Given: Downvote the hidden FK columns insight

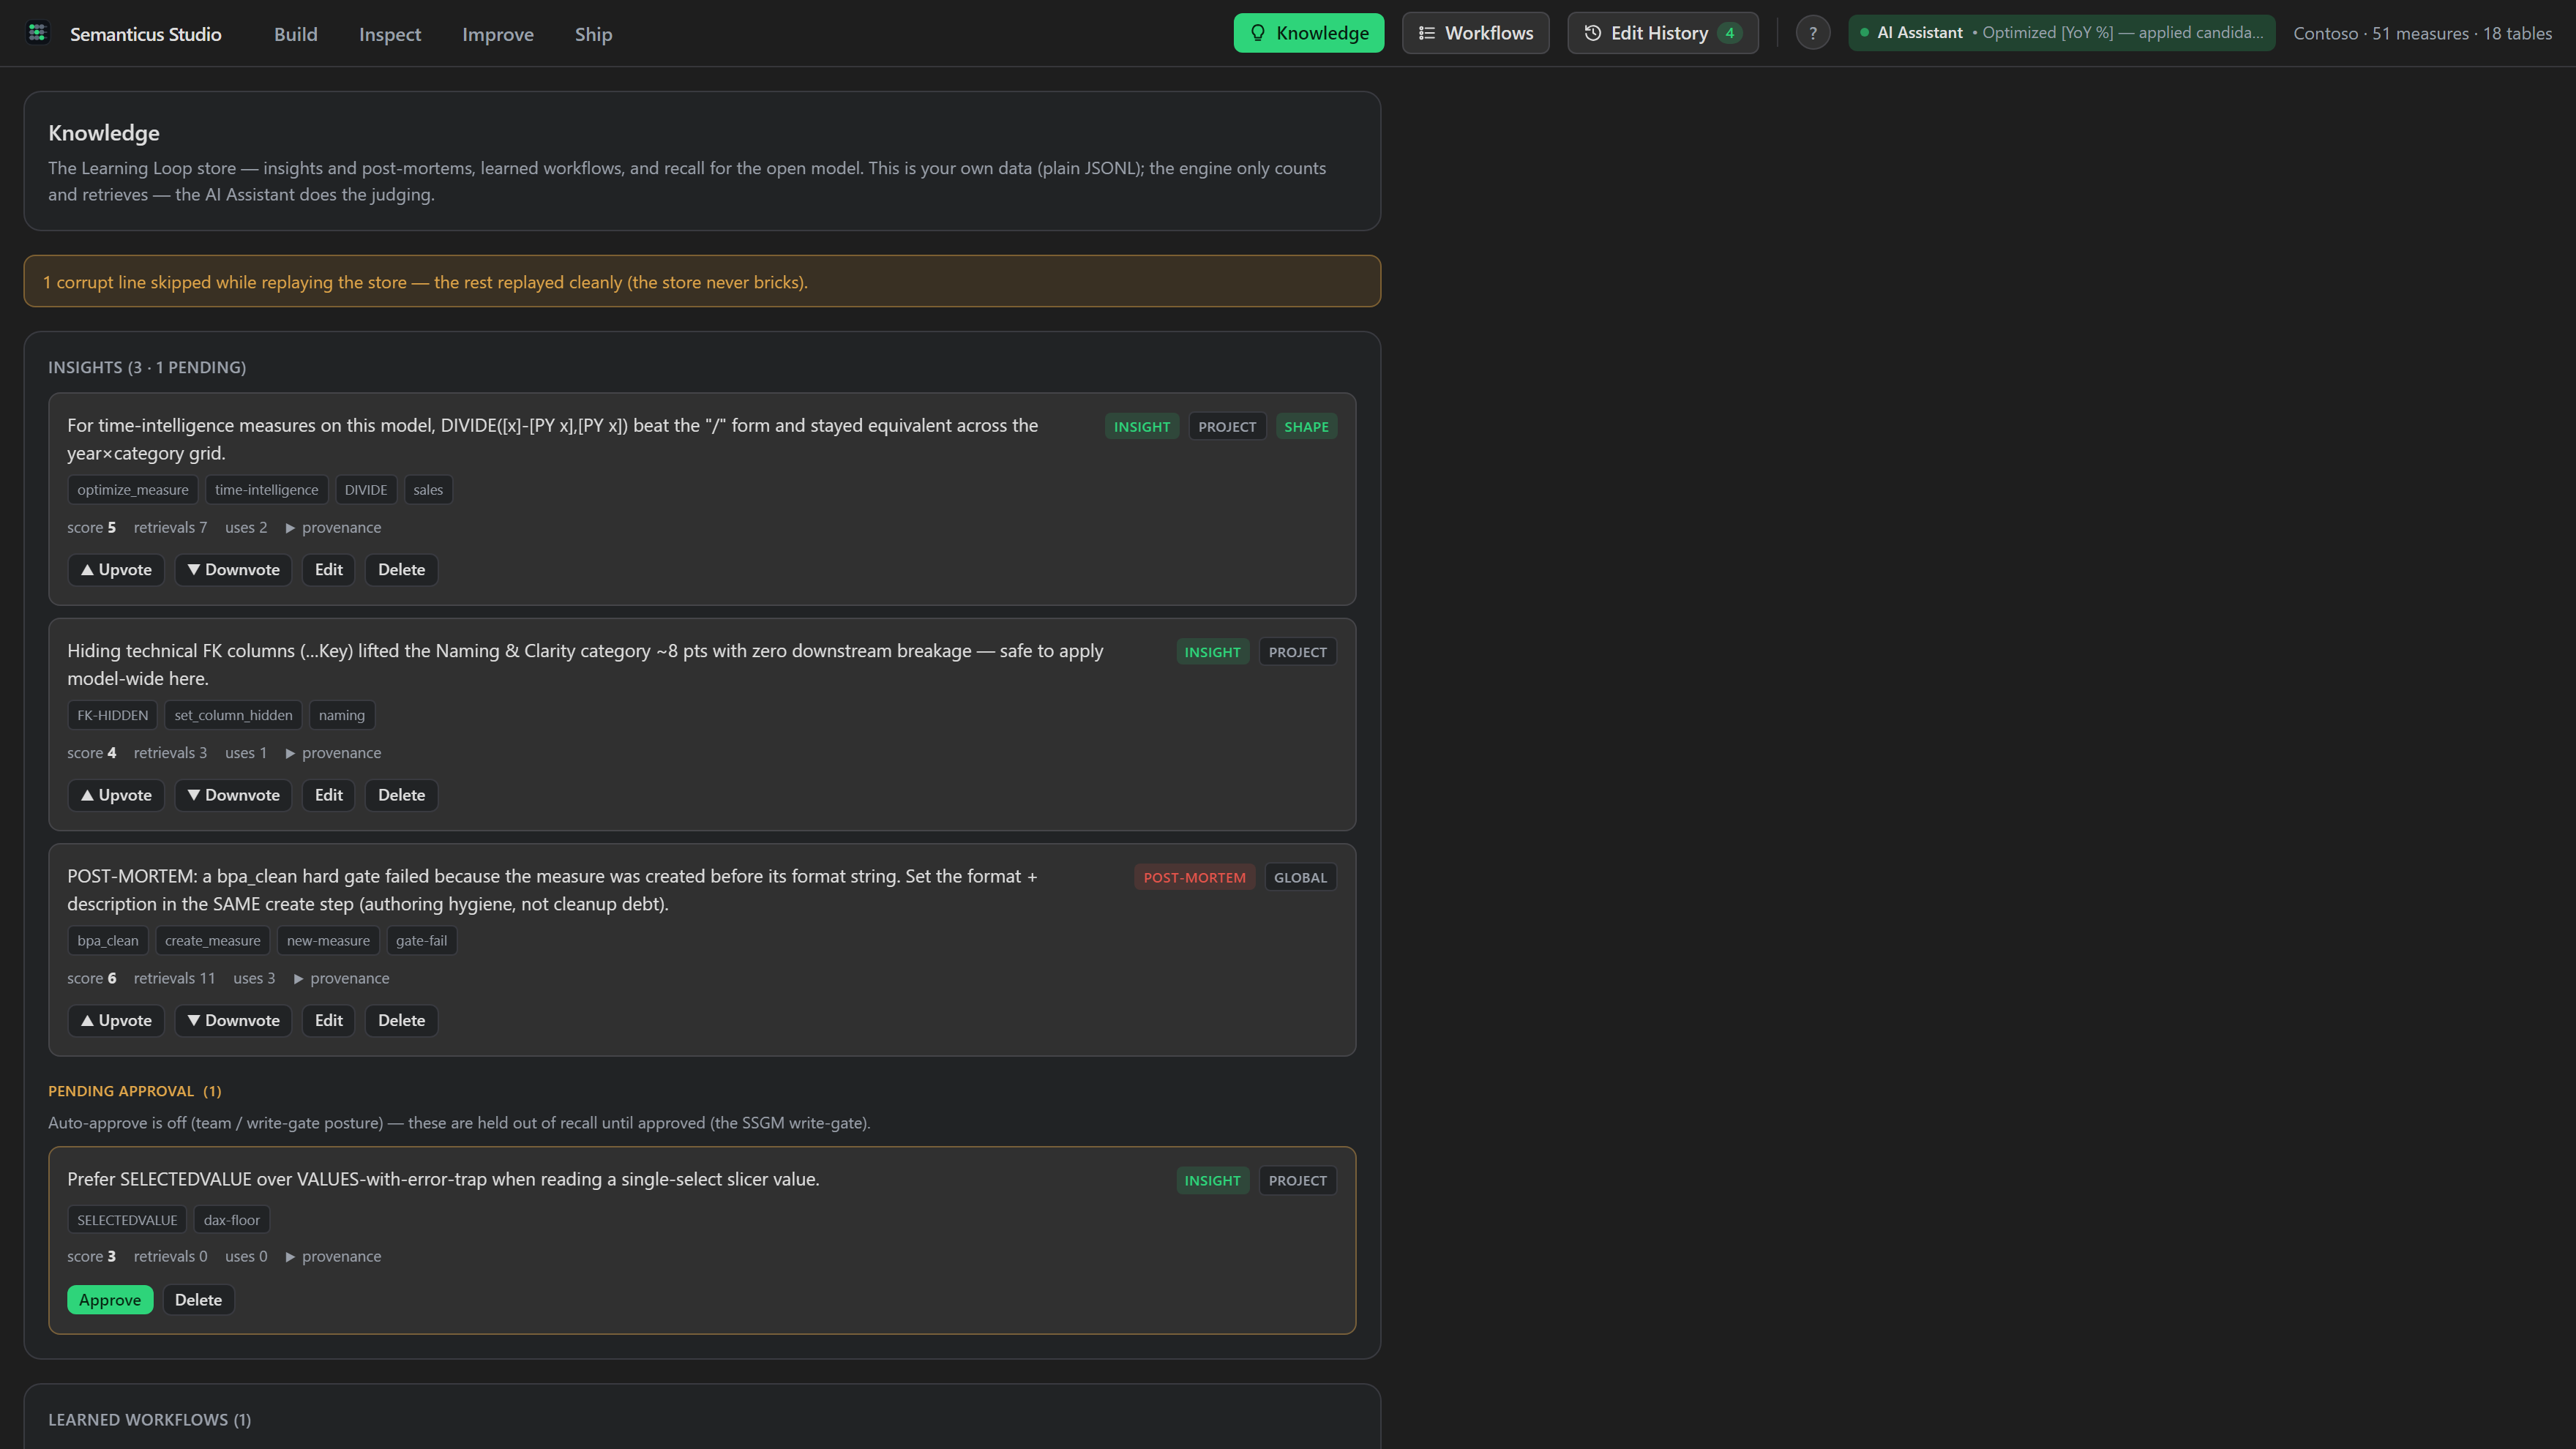Looking at the screenshot, I should pyautogui.click(x=233, y=795).
